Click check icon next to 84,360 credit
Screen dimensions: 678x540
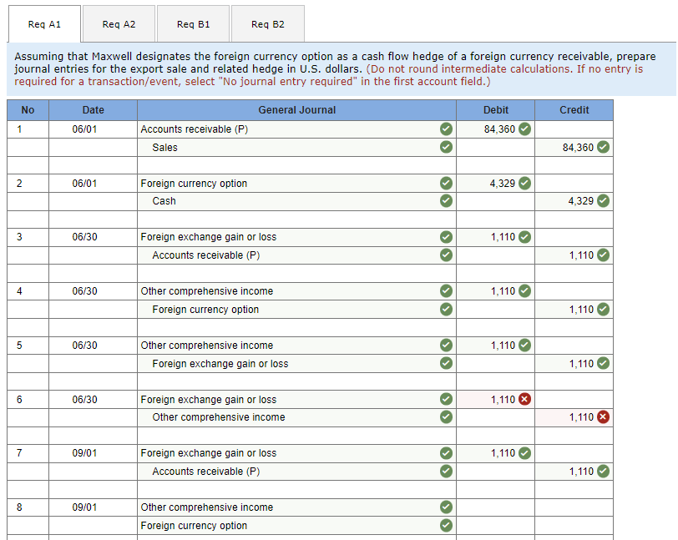(x=603, y=147)
